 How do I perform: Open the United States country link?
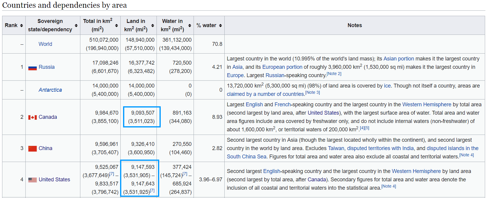click(x=54, y=180)
